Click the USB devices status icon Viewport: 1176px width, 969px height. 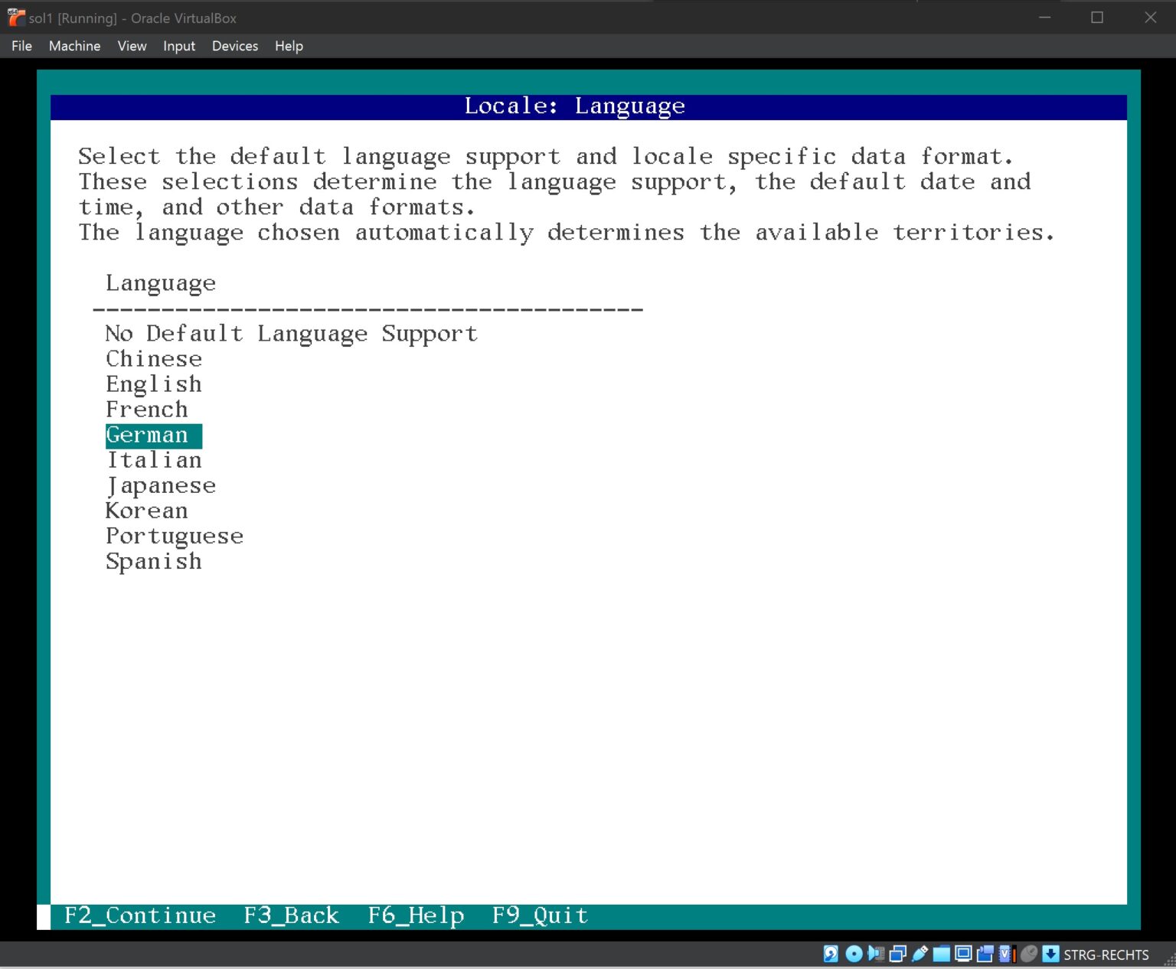pyautogui.click(x=918, y=954)
